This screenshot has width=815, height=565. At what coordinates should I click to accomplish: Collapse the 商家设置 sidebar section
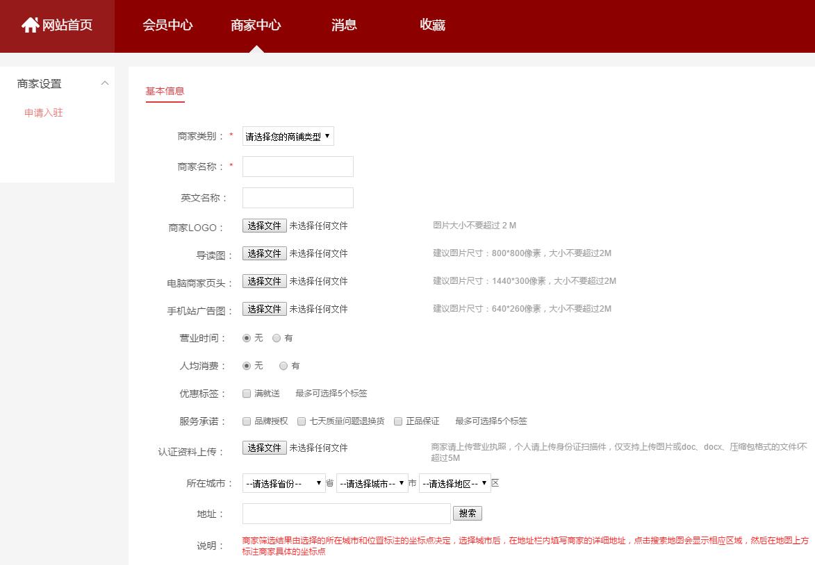pos(105,83)
